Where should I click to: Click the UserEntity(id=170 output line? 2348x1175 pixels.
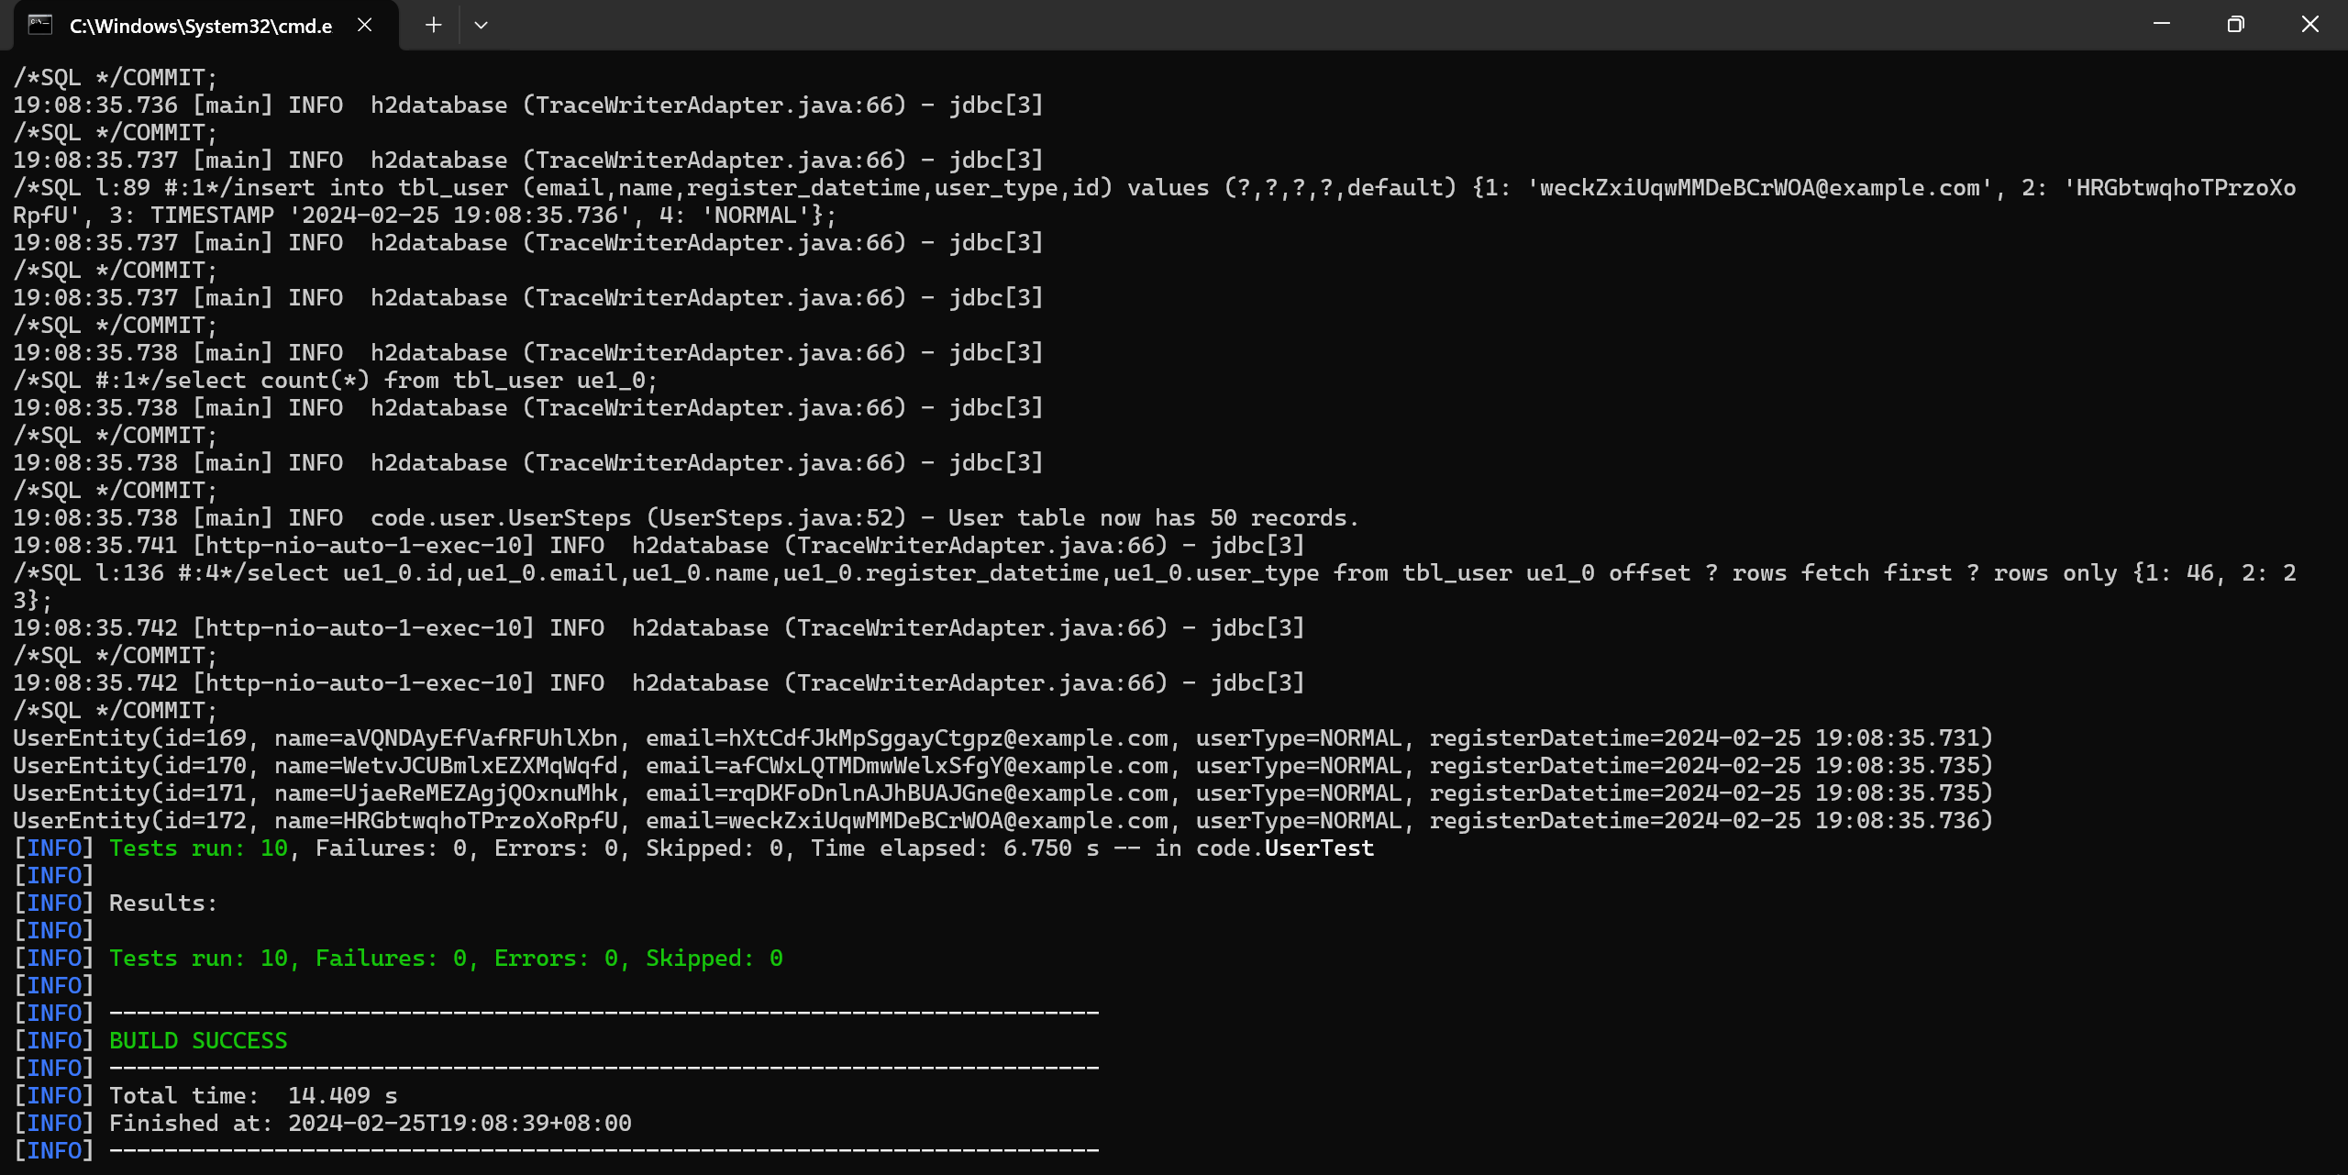click(1003, 765)
